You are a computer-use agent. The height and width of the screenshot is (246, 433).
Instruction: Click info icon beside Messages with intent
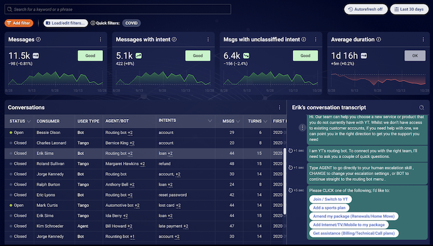click(x=174, y=40)
